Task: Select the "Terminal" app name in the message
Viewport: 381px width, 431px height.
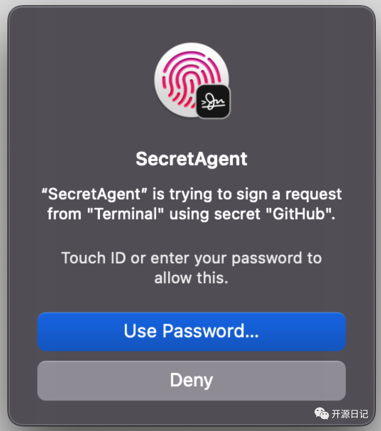Action: (125, 214)
